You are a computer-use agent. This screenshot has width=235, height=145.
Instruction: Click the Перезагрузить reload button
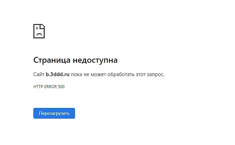(54, 113)
